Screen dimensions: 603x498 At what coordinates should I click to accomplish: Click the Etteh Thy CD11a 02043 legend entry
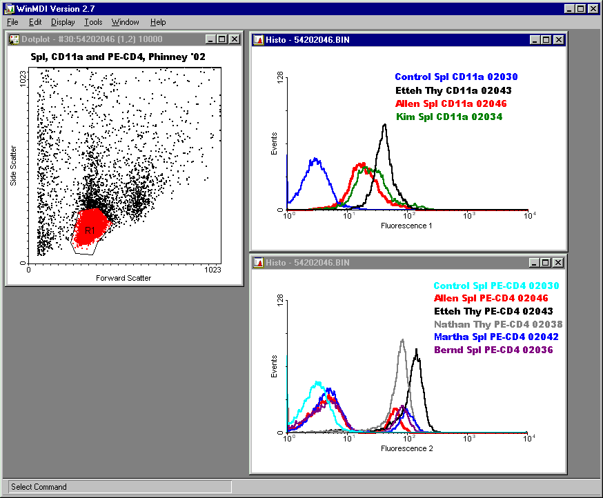[x=453, y=90]
